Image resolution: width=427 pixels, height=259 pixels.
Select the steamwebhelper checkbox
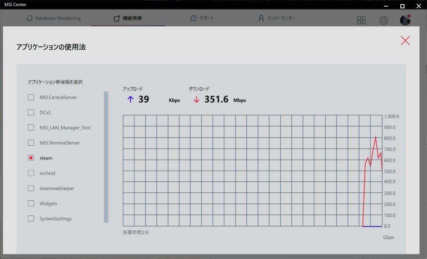point(31,188)
